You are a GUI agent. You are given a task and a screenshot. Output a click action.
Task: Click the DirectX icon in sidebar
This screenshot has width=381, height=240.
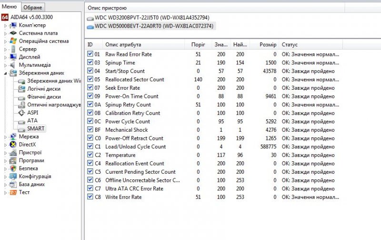tap(14, 145)
